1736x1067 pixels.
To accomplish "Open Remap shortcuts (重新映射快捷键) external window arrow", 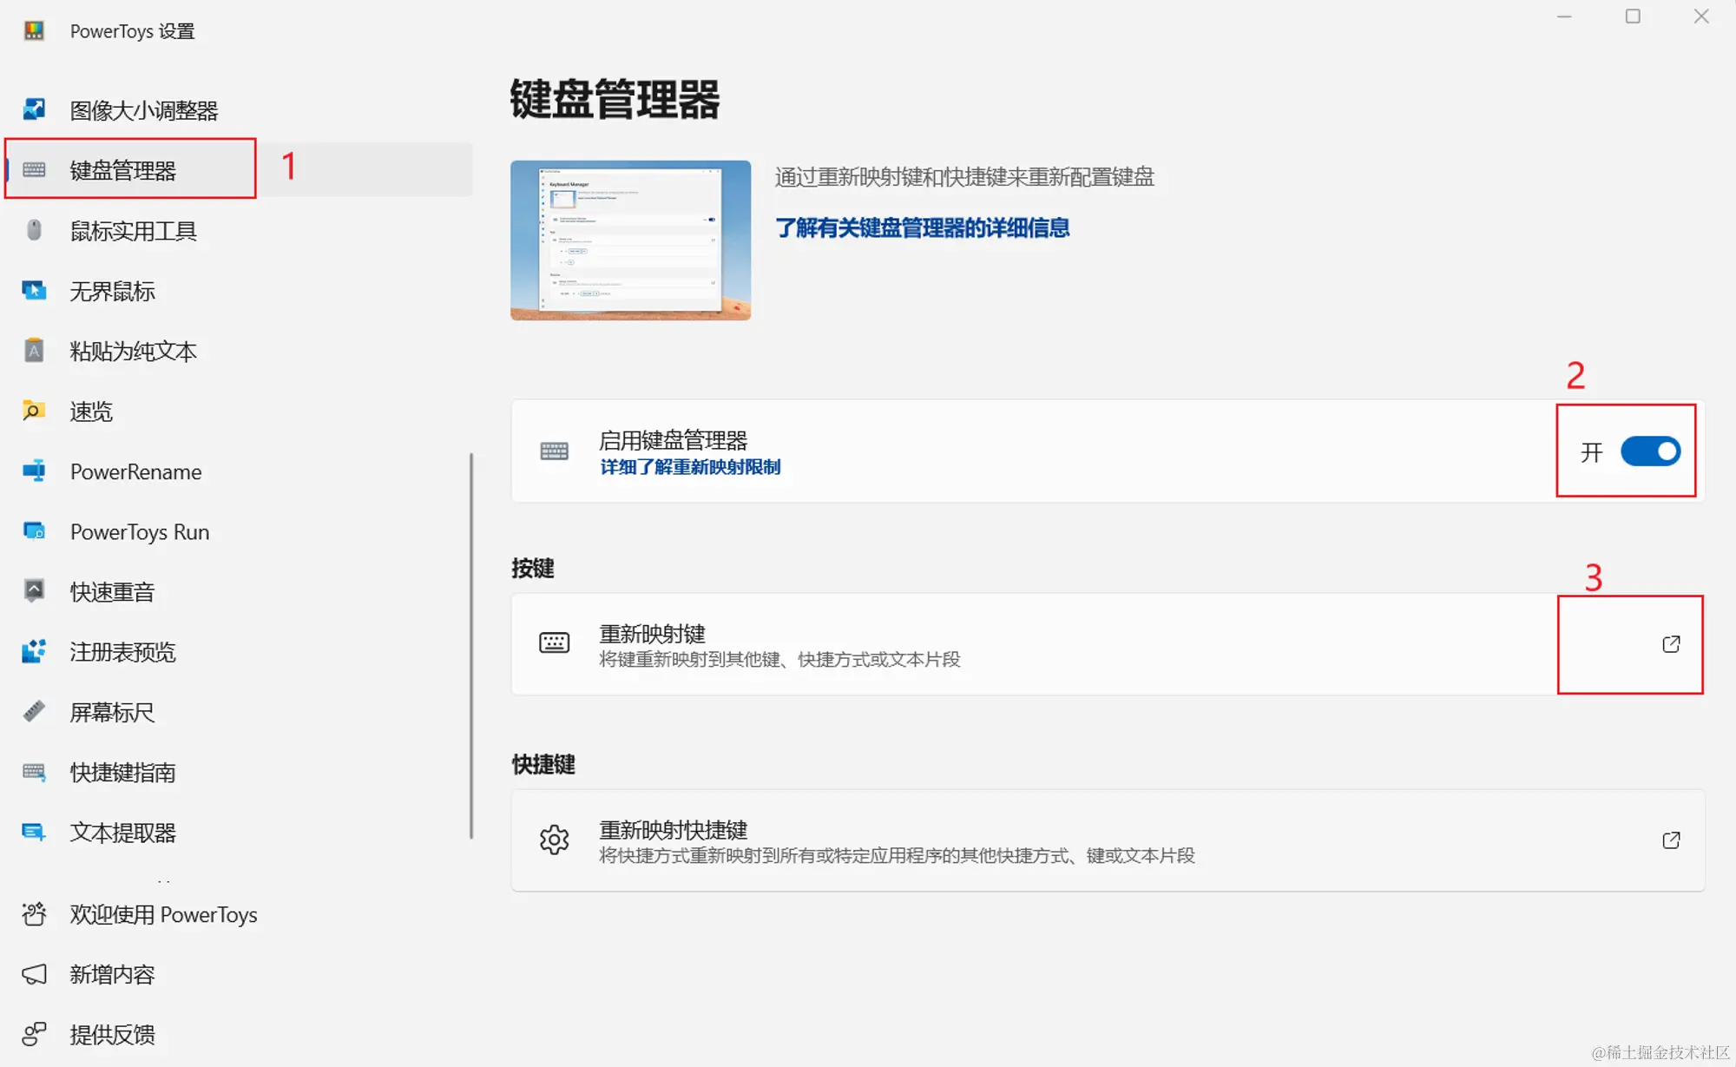I will point(1670,840).
